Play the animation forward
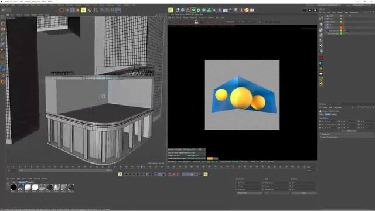375x211 pixels. click(138, 175)
